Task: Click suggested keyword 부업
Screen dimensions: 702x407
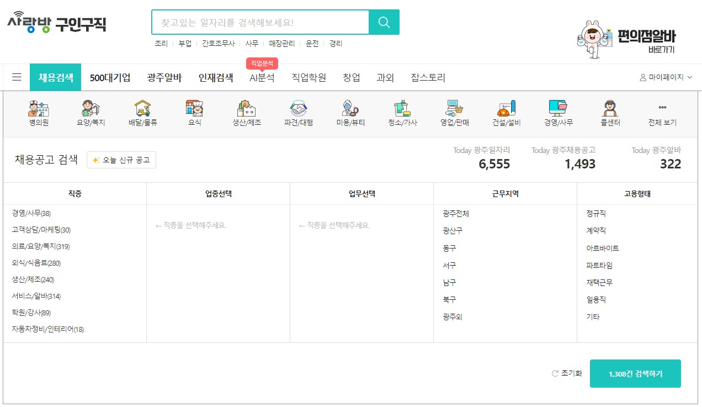Action: tap(185, 43)
